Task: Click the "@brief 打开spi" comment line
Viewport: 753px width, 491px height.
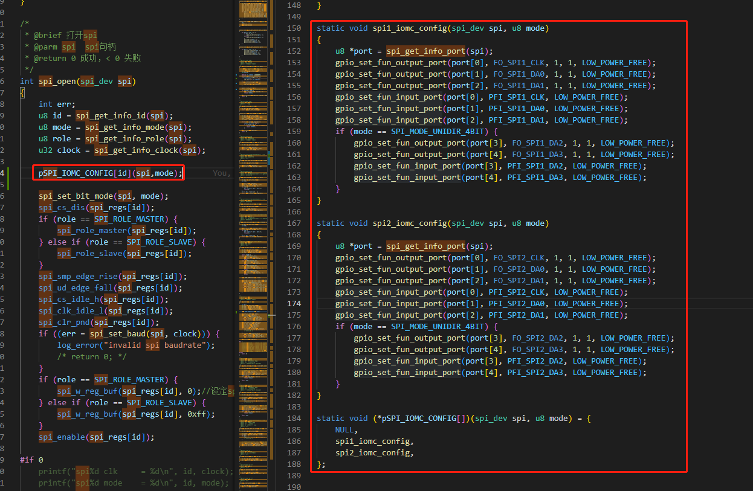Action: 60,35
